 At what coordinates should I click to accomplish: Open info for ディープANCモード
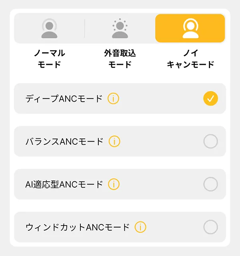[x=113, y=98]
